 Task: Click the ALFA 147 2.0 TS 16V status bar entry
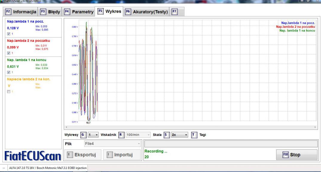[x=48, y=168]
